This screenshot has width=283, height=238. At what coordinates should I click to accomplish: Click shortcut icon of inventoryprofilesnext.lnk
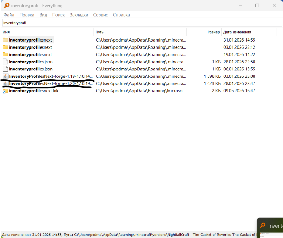tap(5, 91)
